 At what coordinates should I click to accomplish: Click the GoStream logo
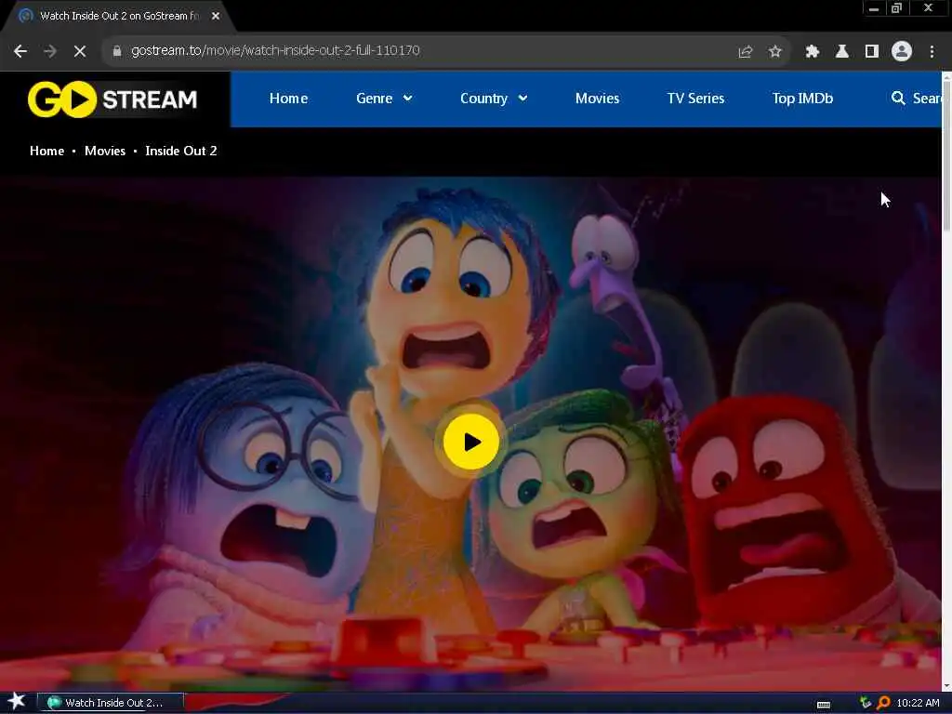point(112,99)
